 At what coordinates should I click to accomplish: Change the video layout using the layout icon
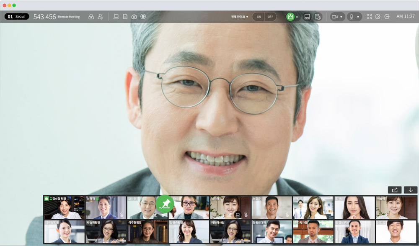tap(307, 17)
